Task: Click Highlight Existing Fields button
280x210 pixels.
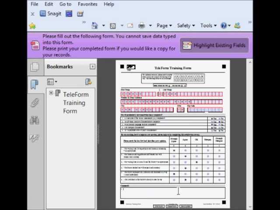Action: (214, 45)
